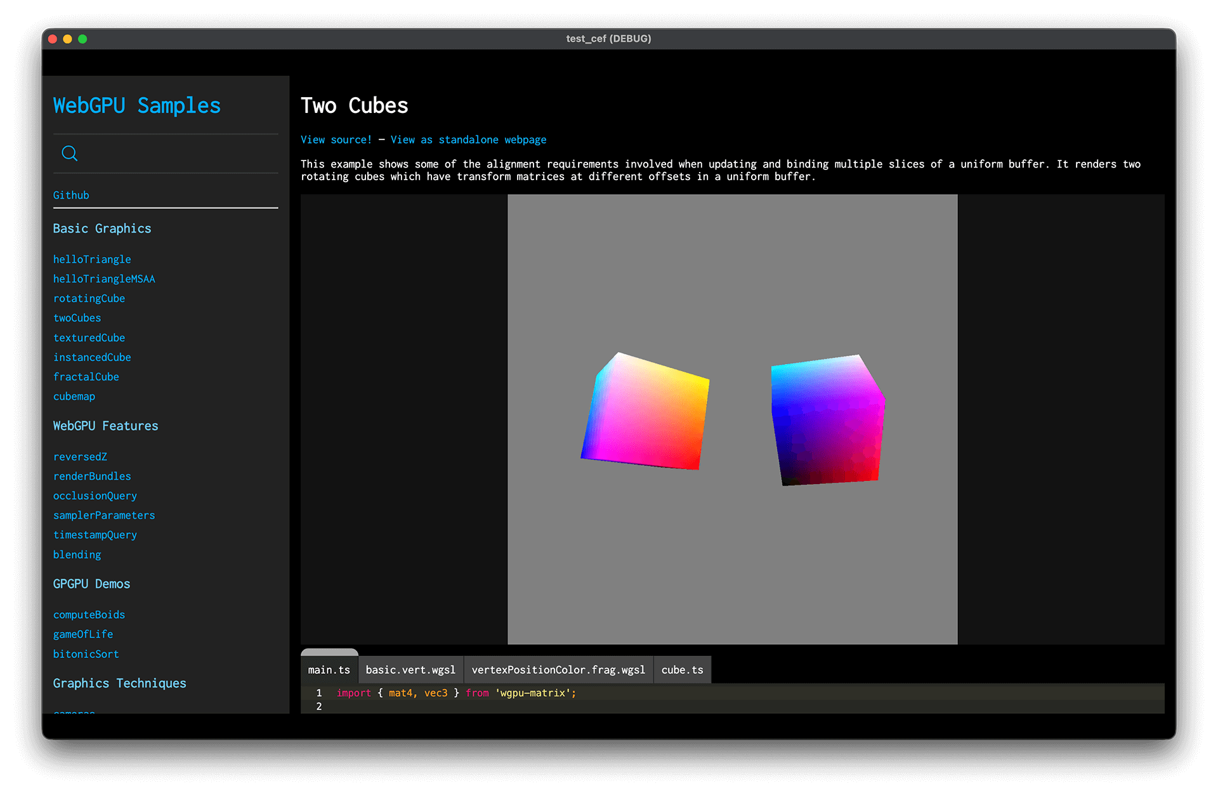Click inside the sidebar search field

178,154
